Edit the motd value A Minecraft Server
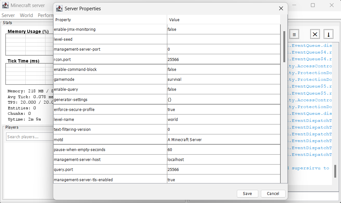 coord(224,140)
